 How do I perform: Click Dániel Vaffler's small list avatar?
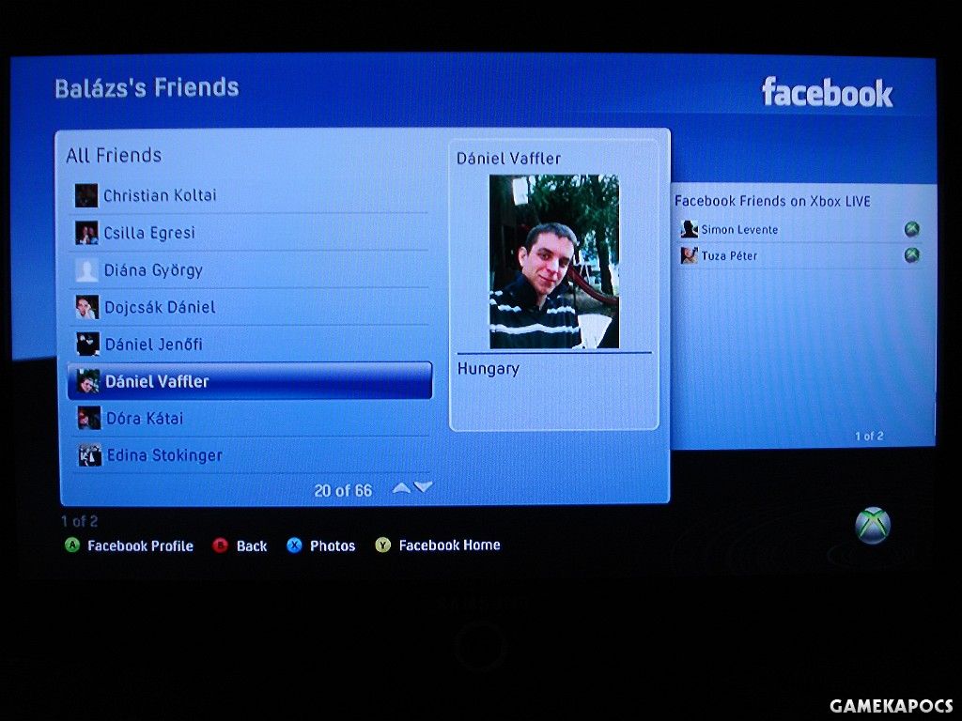[88, 381]
